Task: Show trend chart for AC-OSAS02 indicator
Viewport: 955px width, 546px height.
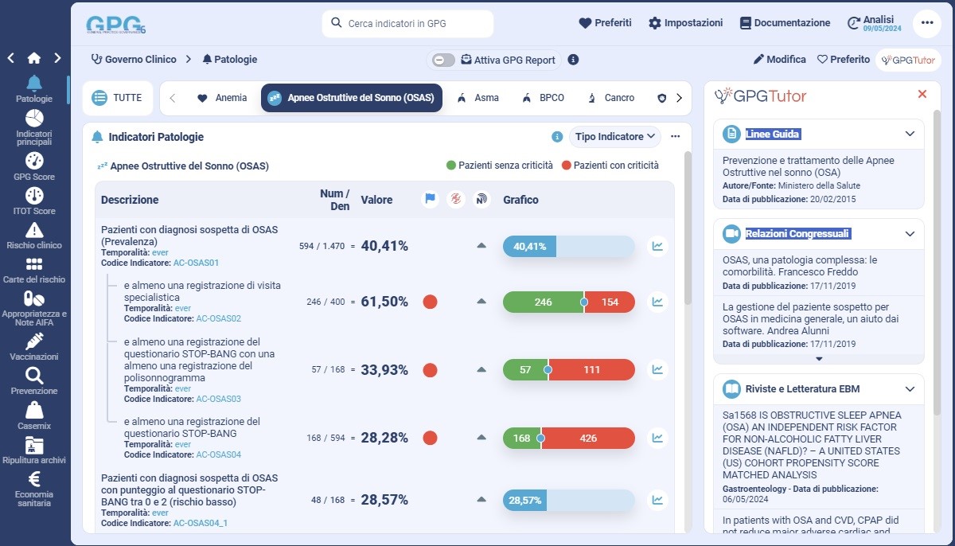Action: pyautogui.click(x=657, y=302)
